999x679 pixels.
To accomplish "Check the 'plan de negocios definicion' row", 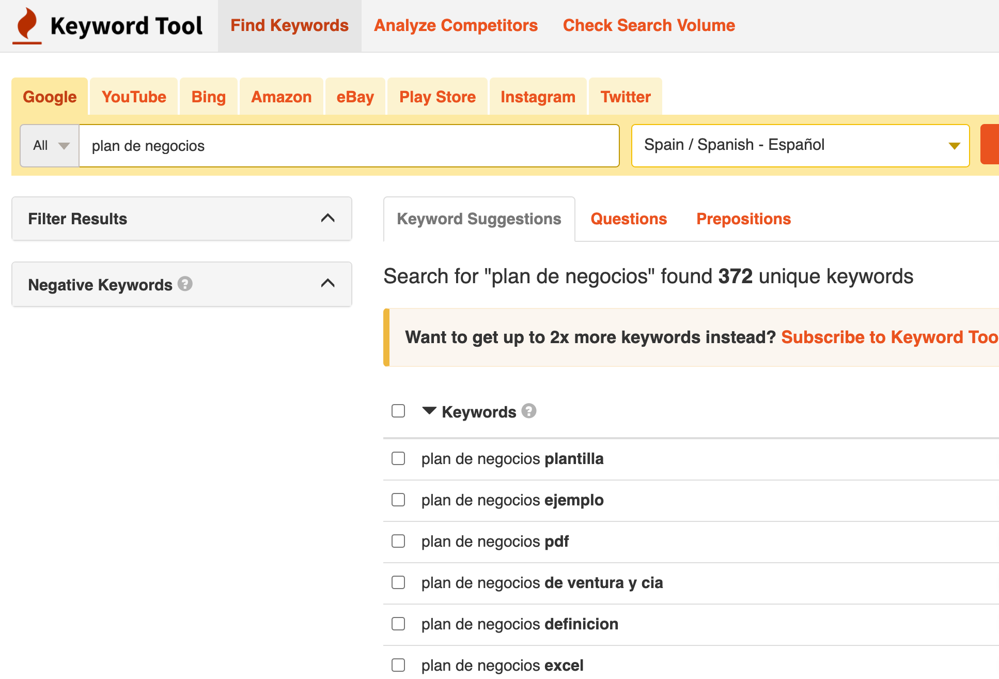I will 398,624.
